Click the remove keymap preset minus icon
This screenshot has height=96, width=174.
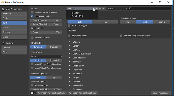tap(103, 8)
